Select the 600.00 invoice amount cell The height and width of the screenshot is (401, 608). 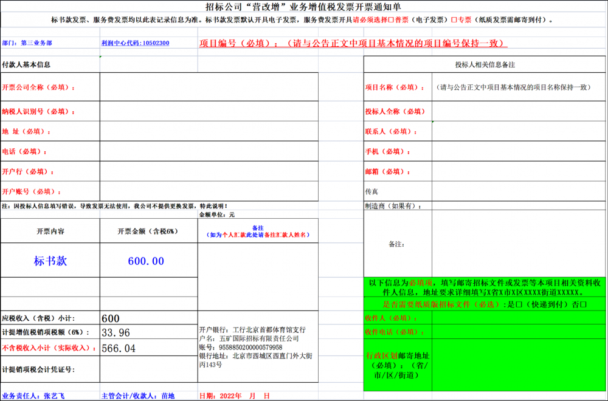pos(148,261)
